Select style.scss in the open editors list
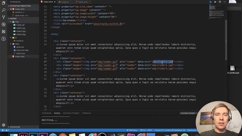Viewport: 242px width, 136px height. click(19, 15)
